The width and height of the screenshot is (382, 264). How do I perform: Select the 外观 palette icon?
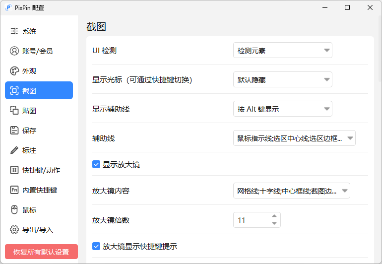click(14, 71)
